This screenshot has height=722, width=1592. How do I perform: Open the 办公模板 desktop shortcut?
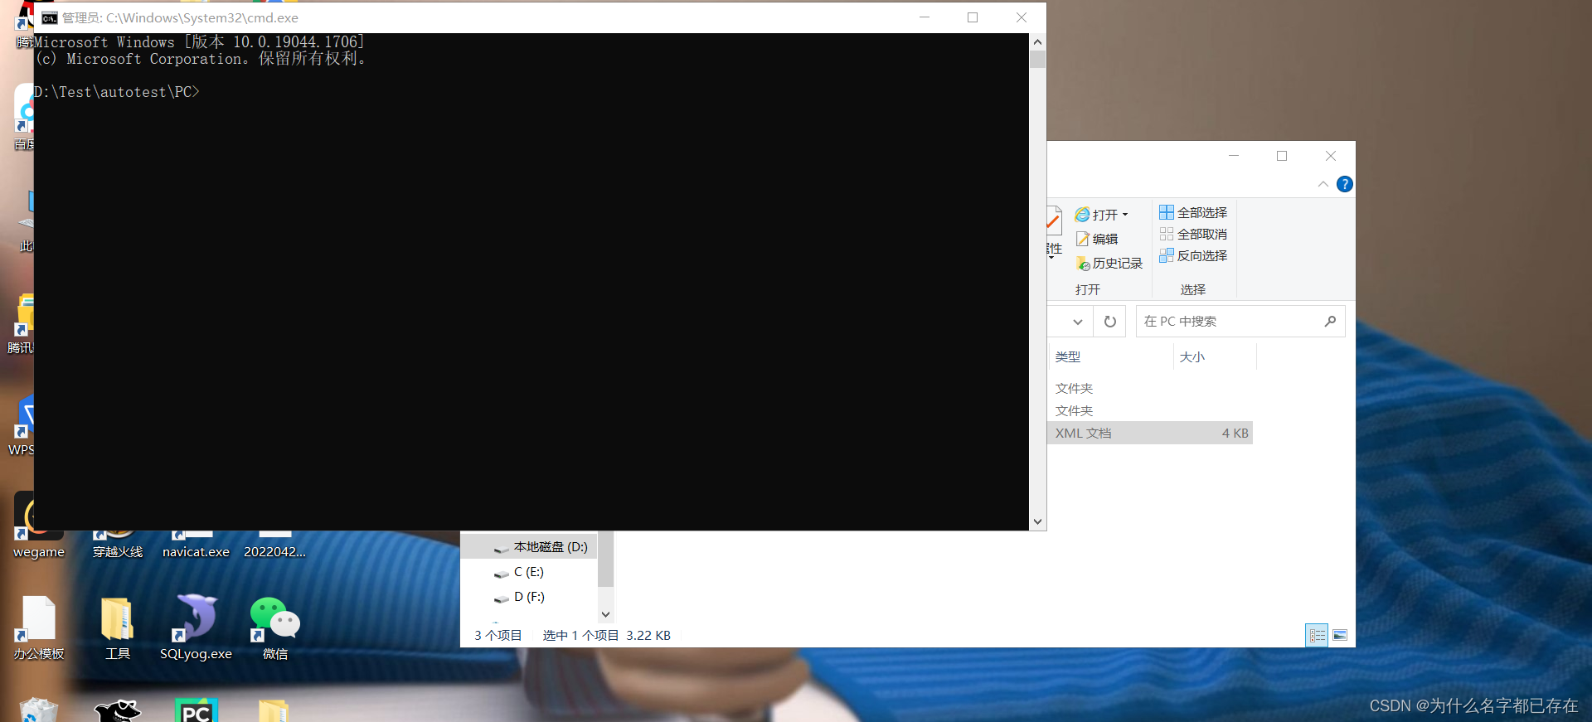(x=38, y=628)
